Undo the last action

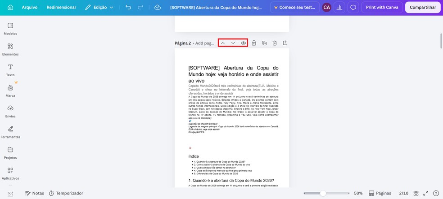click(128, 8)
